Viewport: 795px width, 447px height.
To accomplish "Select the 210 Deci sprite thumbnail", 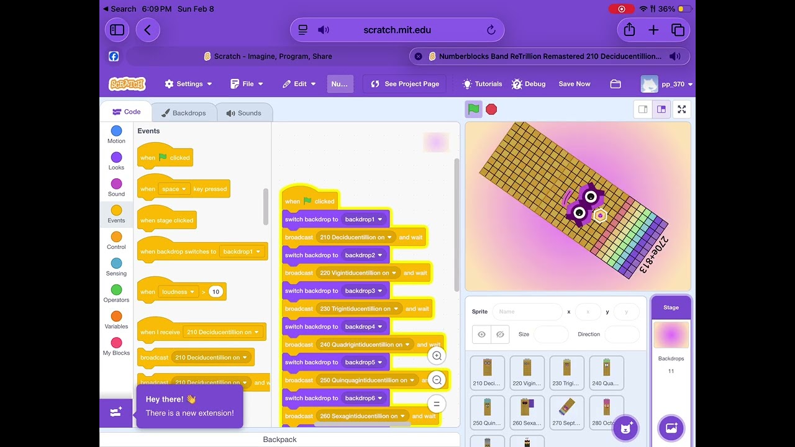I will [487, 372].
